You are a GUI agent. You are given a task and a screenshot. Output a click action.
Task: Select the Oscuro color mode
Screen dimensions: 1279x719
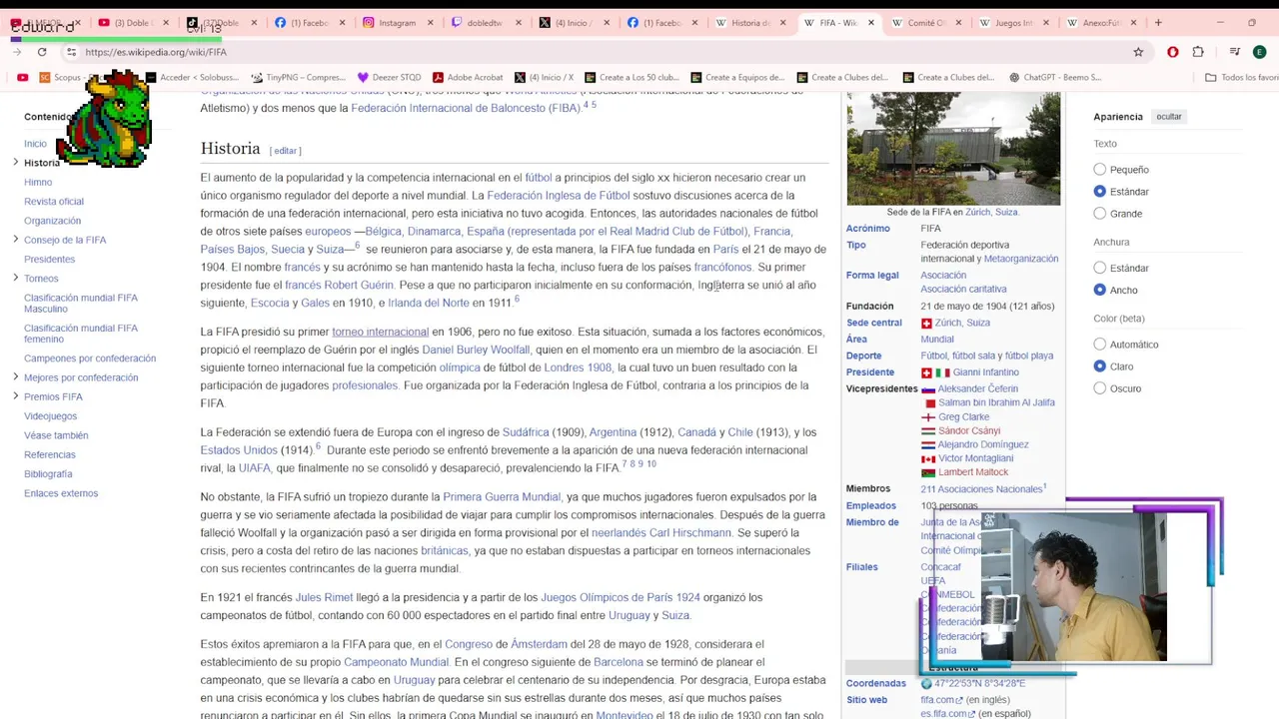tap(1100, 388)
